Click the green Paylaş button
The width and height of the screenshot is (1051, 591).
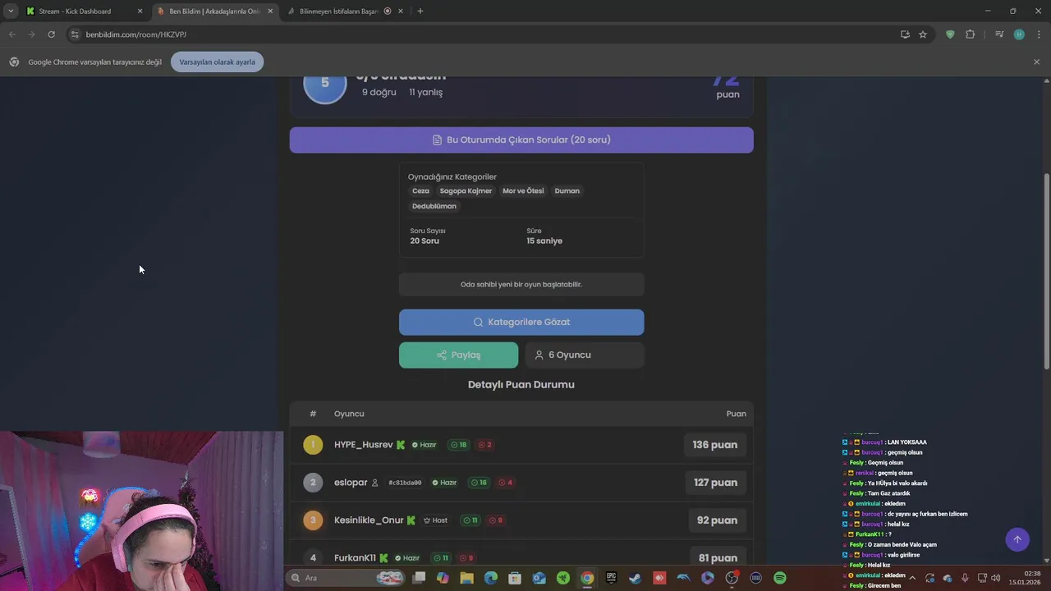pos(458,355)
